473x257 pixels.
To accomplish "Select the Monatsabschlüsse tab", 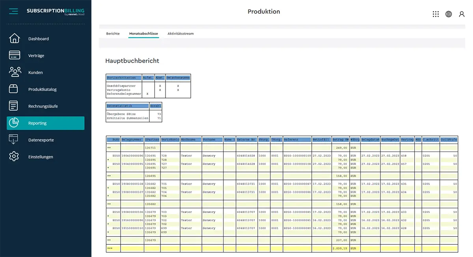I will (x=143, y=34).
